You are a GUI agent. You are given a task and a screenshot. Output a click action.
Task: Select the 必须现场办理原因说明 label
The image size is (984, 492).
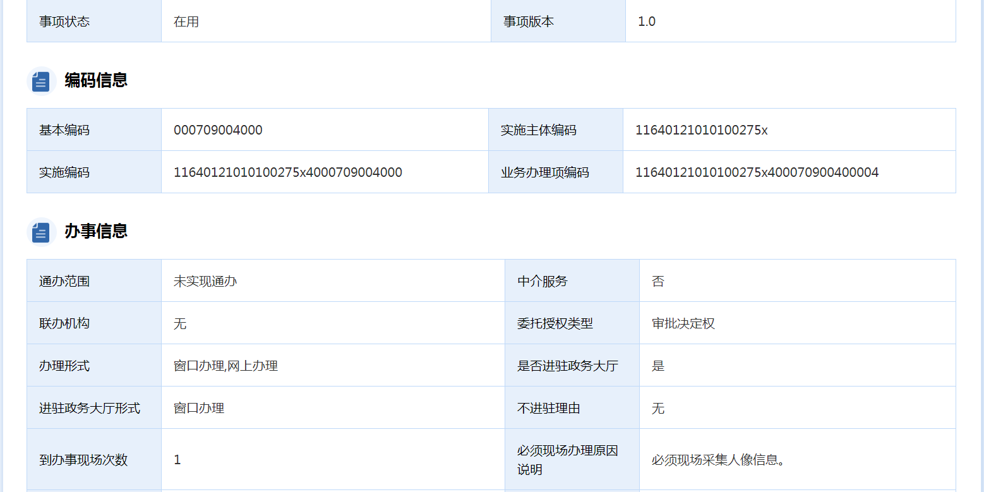pos(568,460)
